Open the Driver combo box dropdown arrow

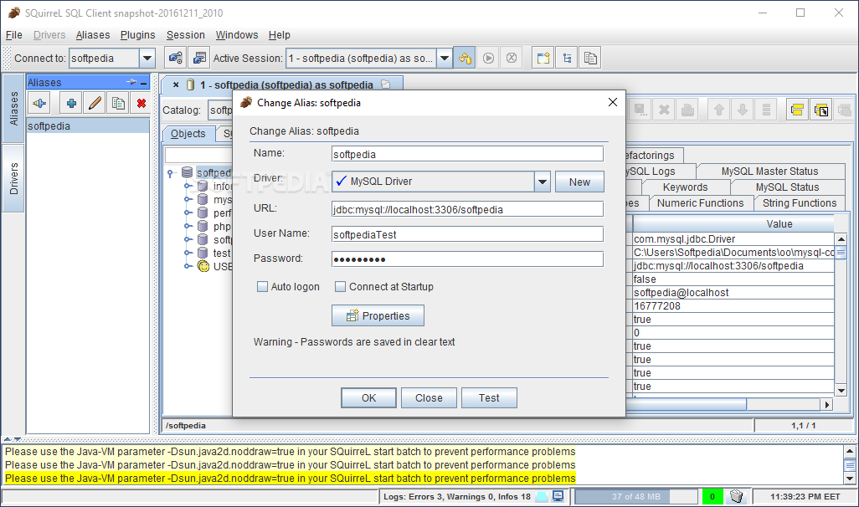point(542,182)
